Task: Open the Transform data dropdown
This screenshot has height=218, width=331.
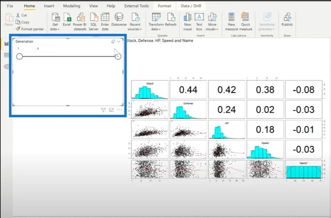Action: click(156, 22)
